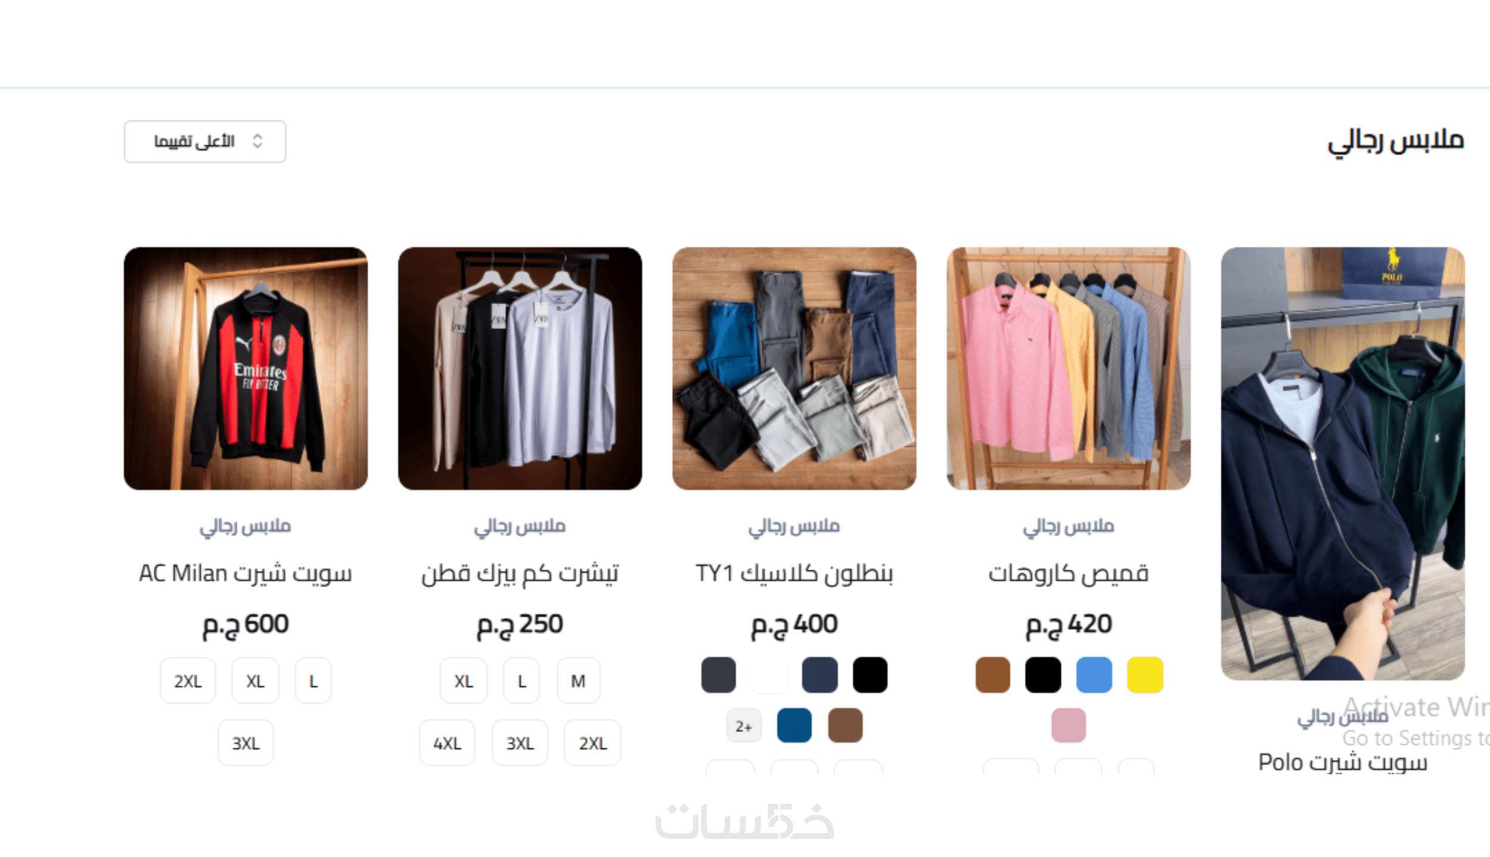
Task: Open the سويت شيرت AC Milan title link
Action: 246,573
